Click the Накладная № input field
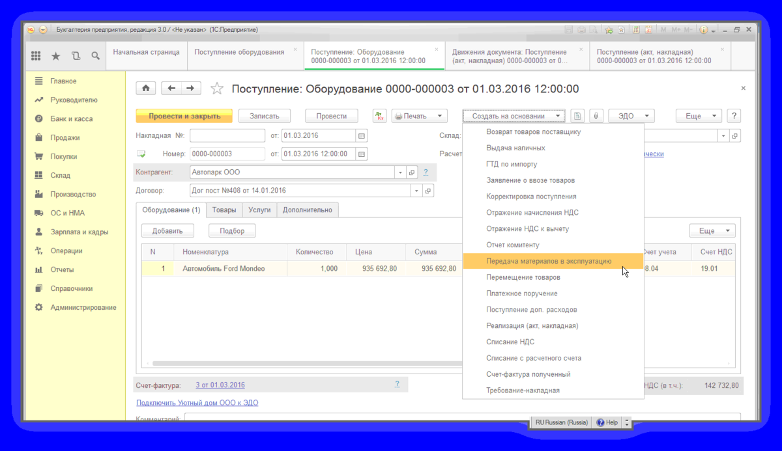Viewport: 782px width, 451px height. pos(227,135)
